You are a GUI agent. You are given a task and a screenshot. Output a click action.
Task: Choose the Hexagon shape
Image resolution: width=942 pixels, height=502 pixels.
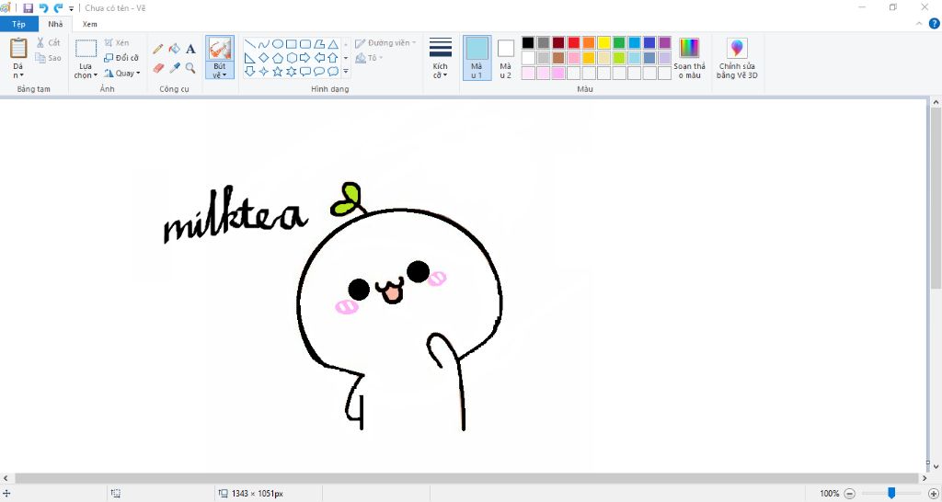pos(292,58)
